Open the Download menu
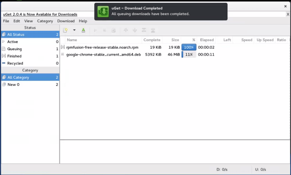 (x=66, y=21)
